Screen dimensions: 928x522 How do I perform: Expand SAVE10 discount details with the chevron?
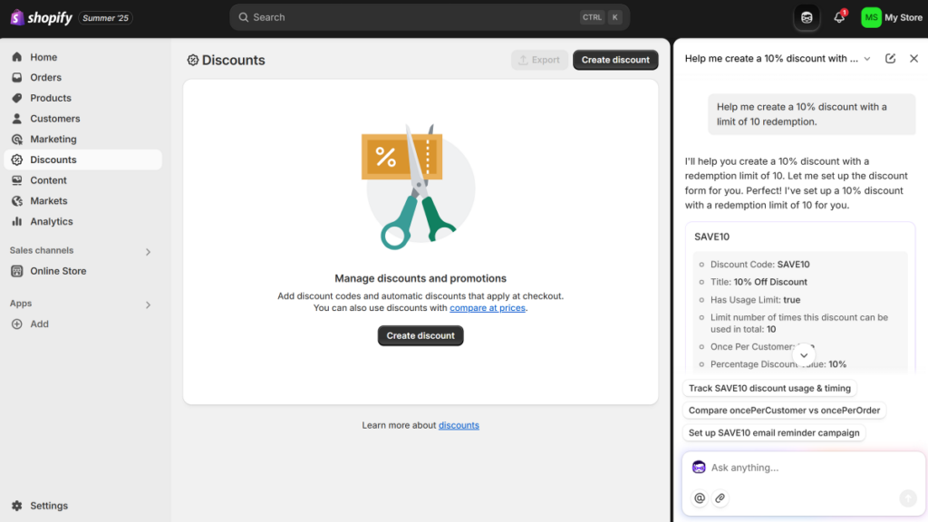pyautogui.click(x=804, y=355)
